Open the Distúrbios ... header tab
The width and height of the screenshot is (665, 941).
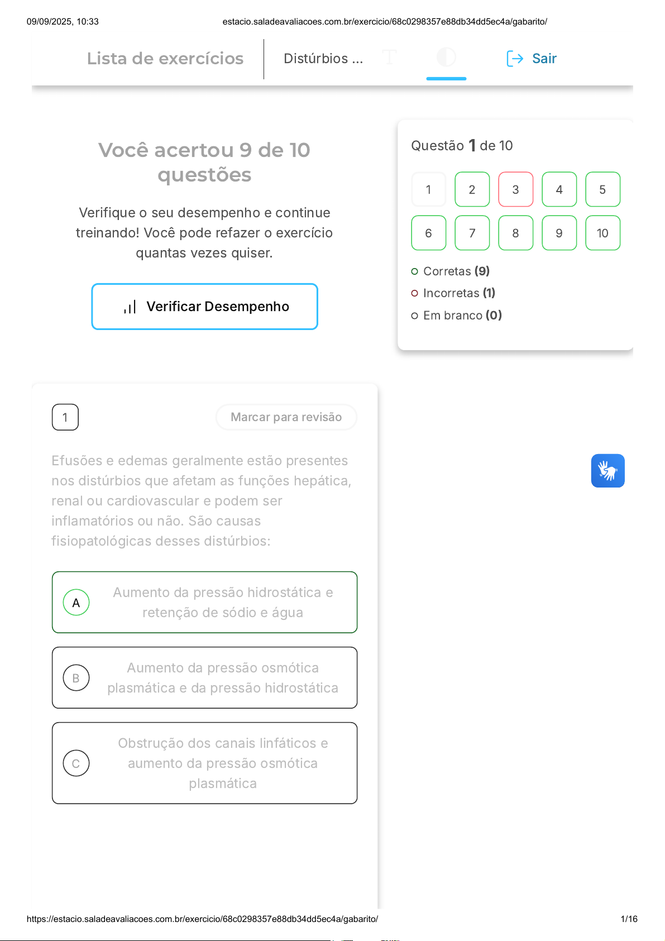point(323,59)
